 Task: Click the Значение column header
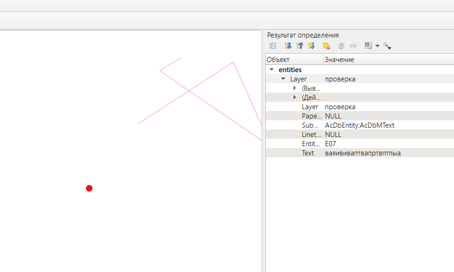(x=388, y=59)
